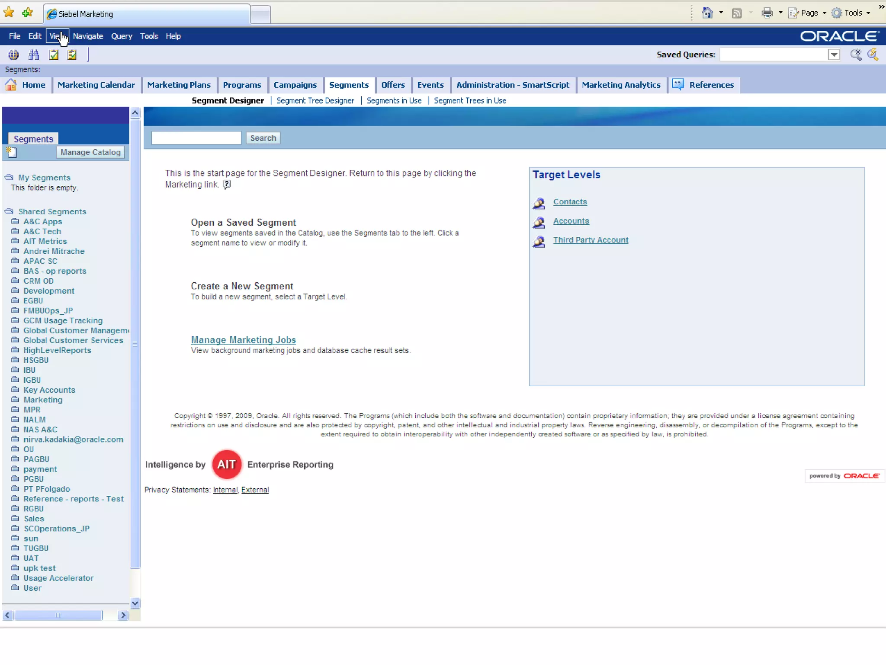Click the binoculars search icon
This screenshot has height=665, width=886.
tap(34, 55)
